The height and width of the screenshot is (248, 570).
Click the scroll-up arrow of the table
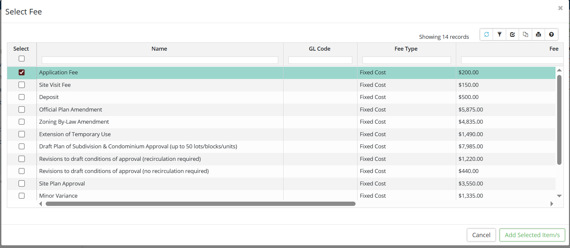tap(559, 70)
